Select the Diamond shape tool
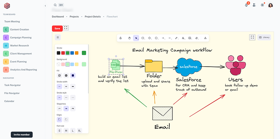Screen dimensions: 280x139 click(x=150, y=38)
